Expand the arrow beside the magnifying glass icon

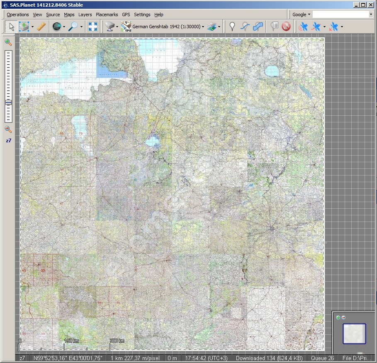[82, 27]
